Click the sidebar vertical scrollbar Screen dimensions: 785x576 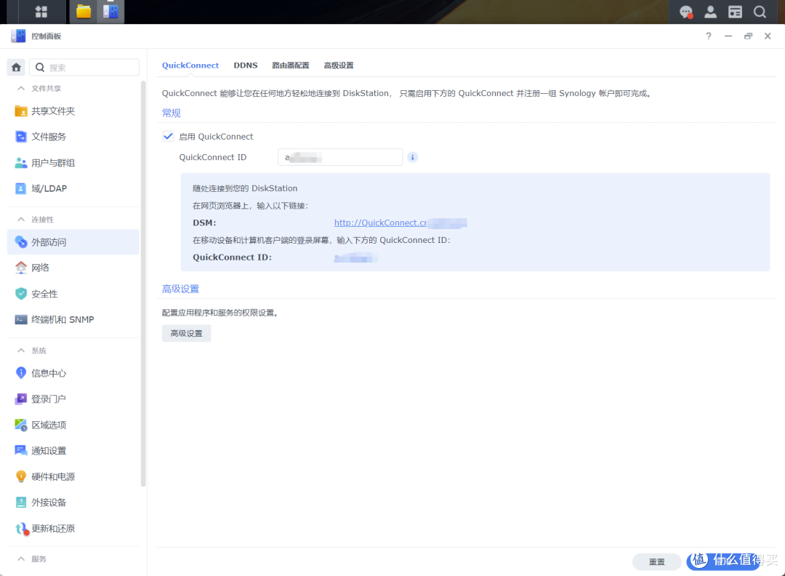click(143, 284)
